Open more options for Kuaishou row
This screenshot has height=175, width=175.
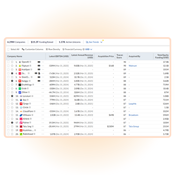coord(43,130)
